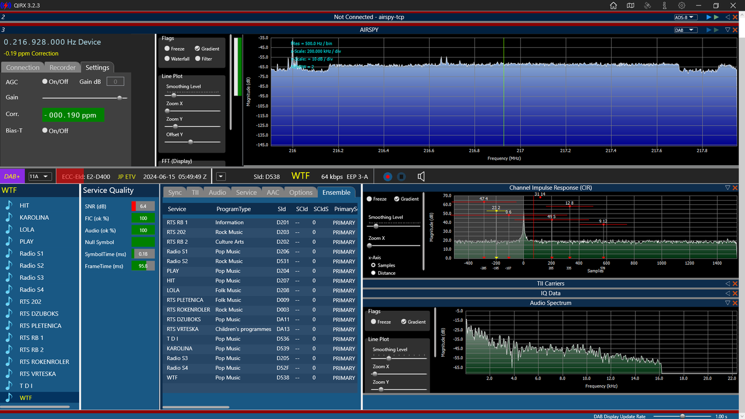
Task: Open the ADS-B mode dropdown
Action: coord(686,17)
